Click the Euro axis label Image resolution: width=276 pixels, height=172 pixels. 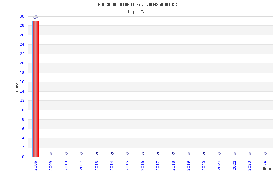click(17, 87)
